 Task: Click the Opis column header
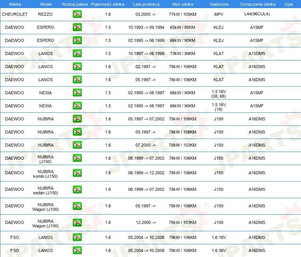[289, 4]
